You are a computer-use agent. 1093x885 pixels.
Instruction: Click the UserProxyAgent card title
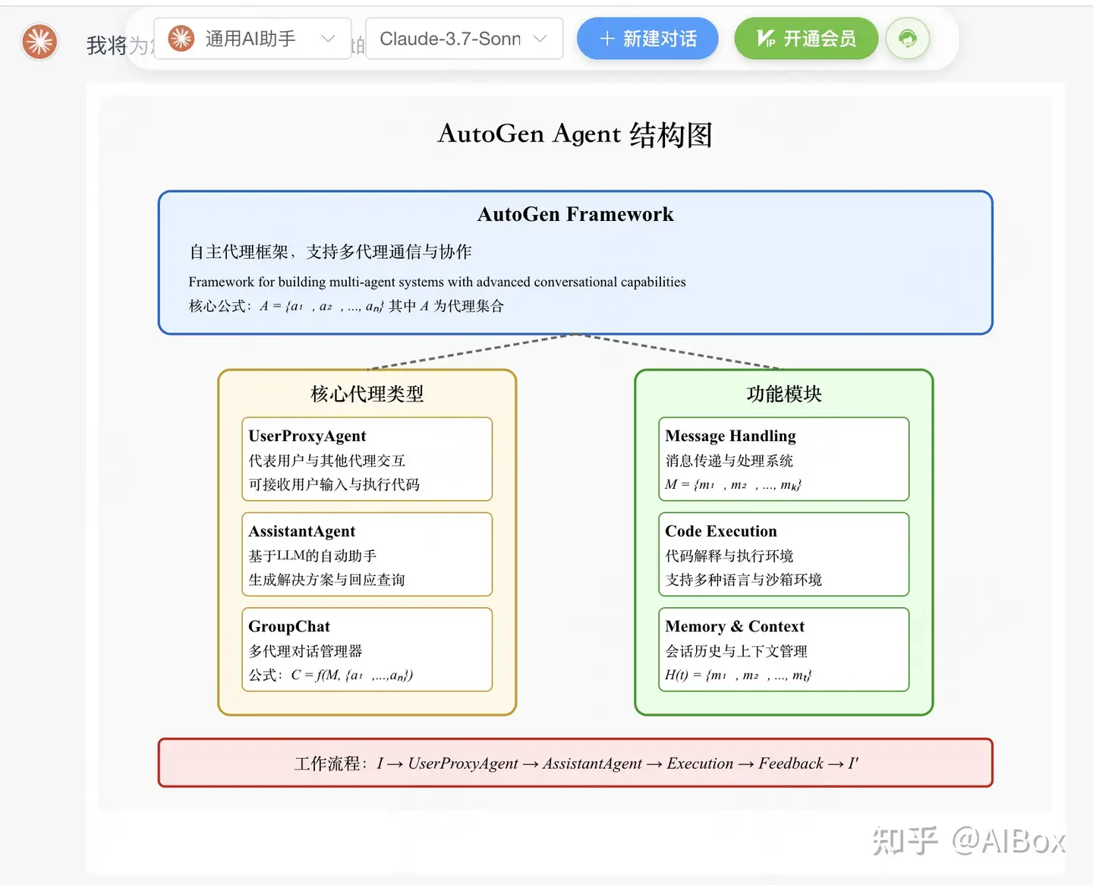[307, 436]
